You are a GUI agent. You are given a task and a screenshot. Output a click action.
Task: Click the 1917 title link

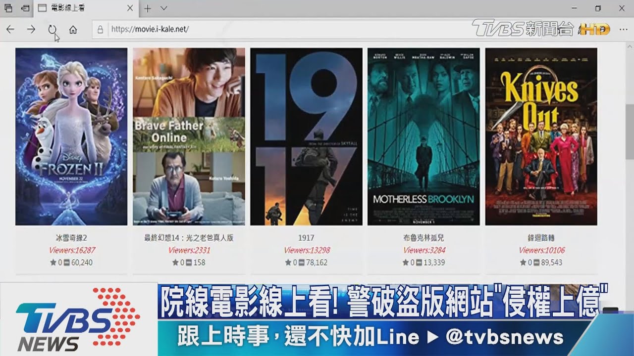(x=306, y=238)
